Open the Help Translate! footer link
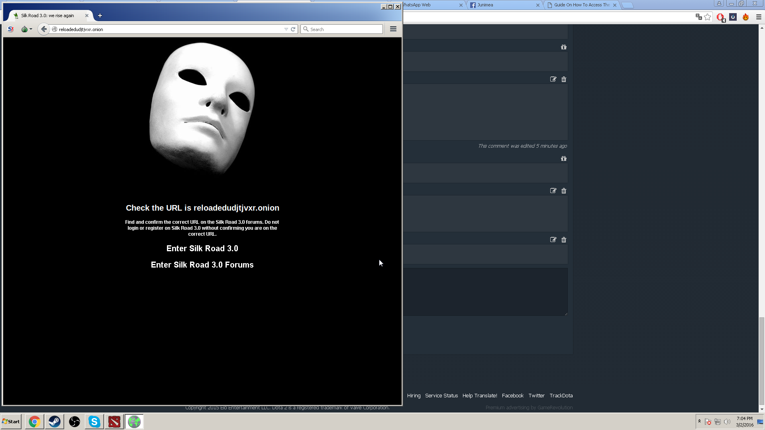765x430 pixels. click(x=480, y=395)
